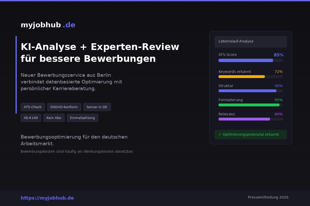Click the ATS-Score progress bar
Viewport: 310px width, 206px height.
(x=251, y=61)
